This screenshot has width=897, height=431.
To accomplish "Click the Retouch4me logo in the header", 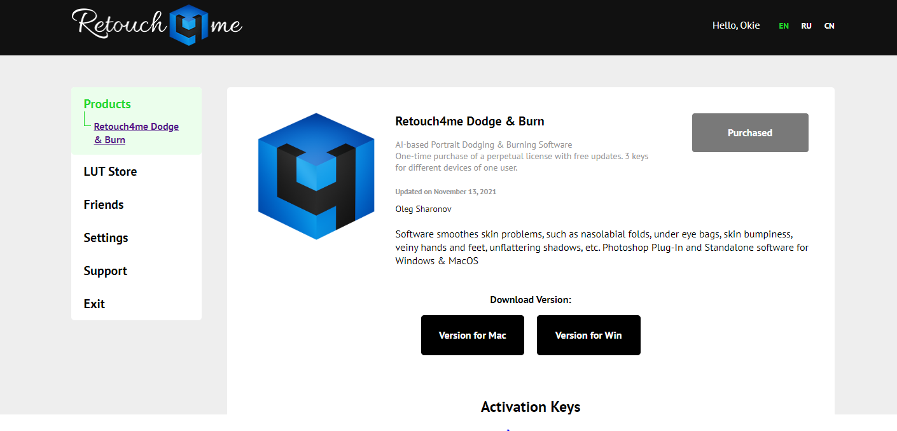I will pos(157,25).
